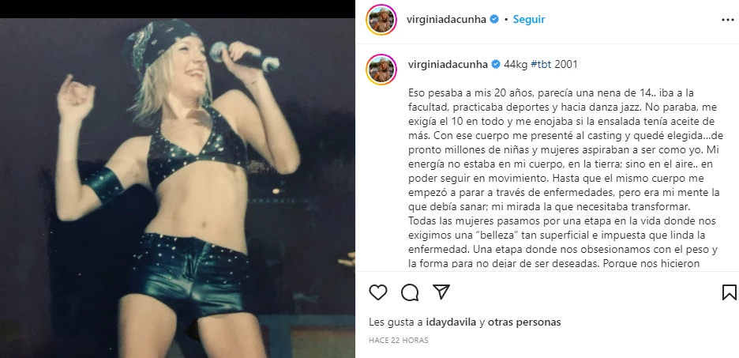
Task: Open comments via speech bubble icon
Action: click(410, 292)
